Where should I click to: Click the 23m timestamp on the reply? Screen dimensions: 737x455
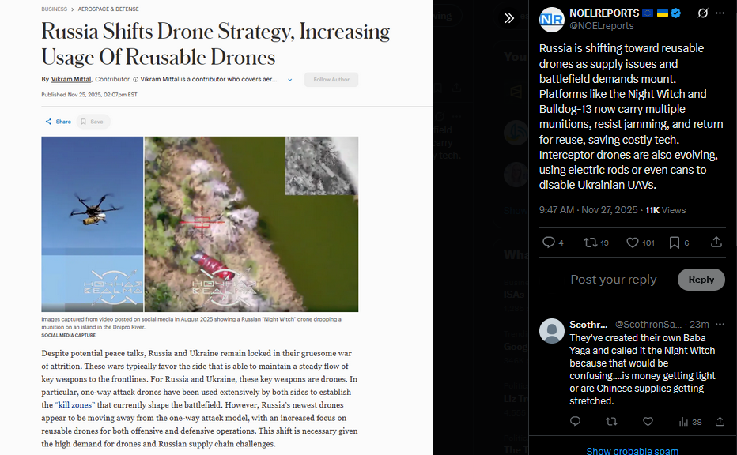(699, 325)
